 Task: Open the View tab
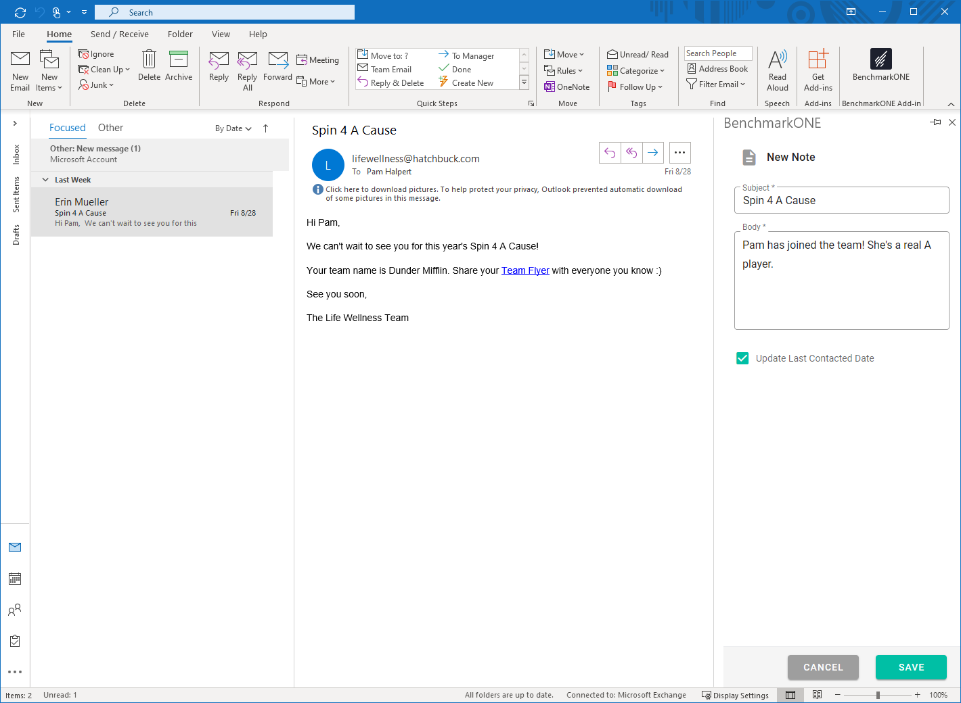(x=221, y=34)
